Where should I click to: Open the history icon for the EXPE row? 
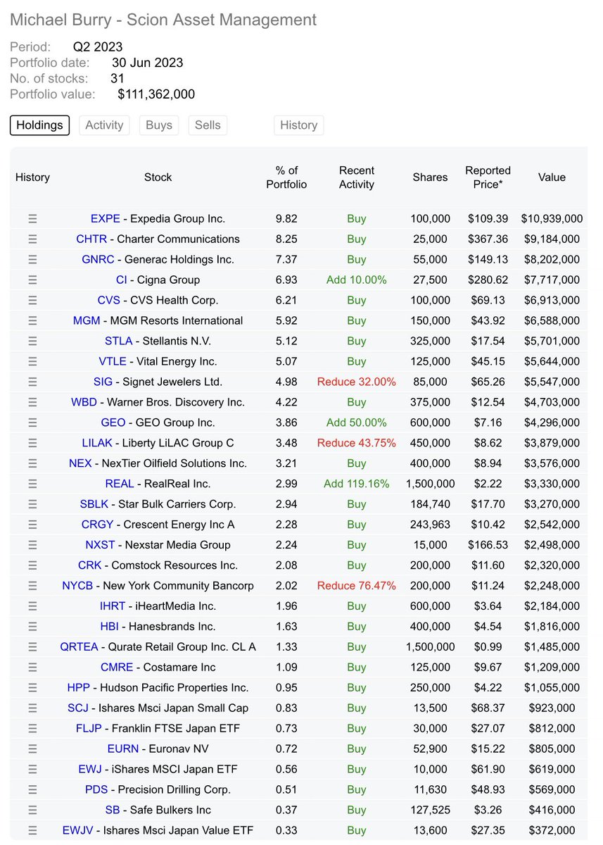32,218
